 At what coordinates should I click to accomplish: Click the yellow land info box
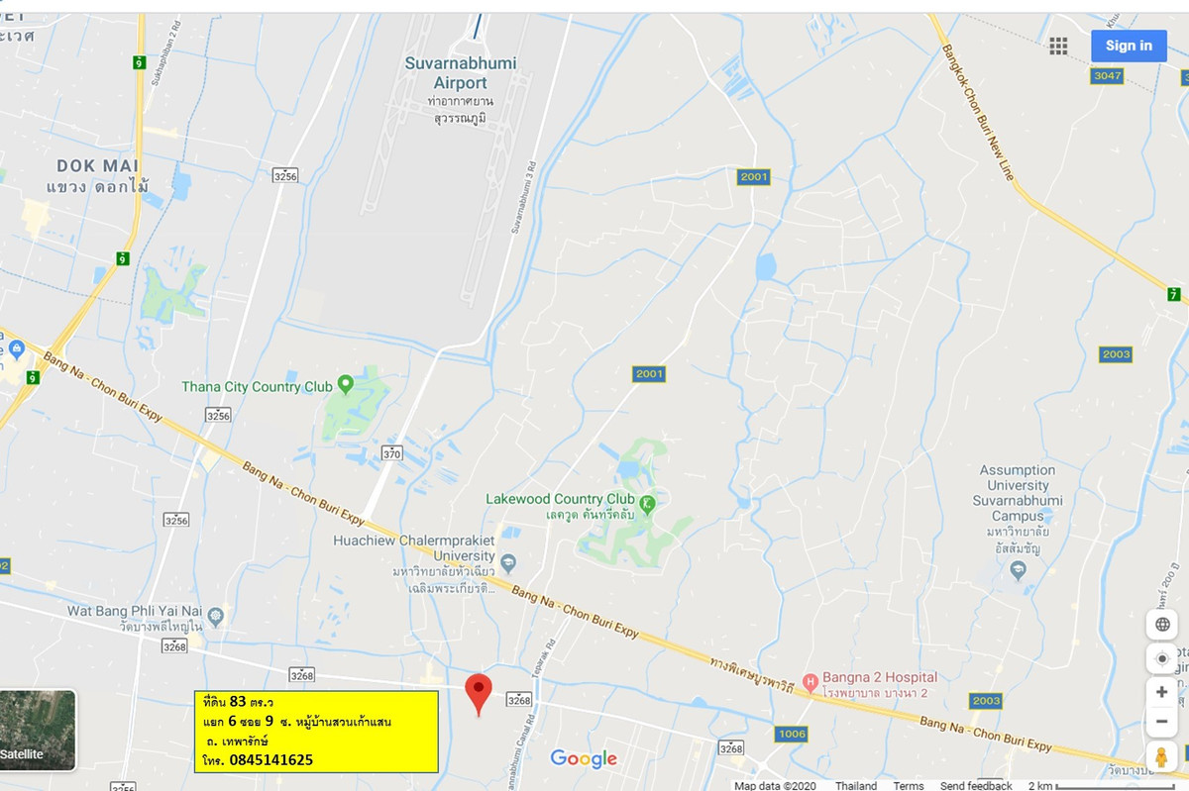click(316, 732)
